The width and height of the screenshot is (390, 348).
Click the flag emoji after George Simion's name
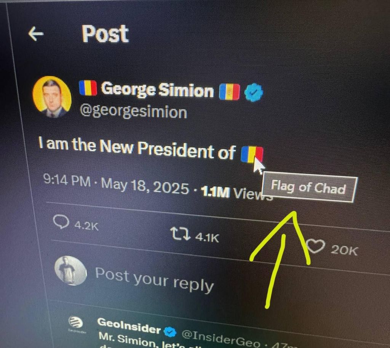pyautogui.click(x=230, y=91)
